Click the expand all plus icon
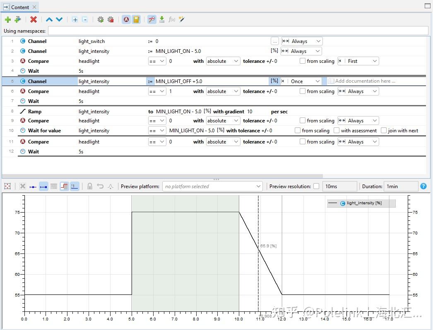Screen dimensions: 433x330 tap(75, 19)
